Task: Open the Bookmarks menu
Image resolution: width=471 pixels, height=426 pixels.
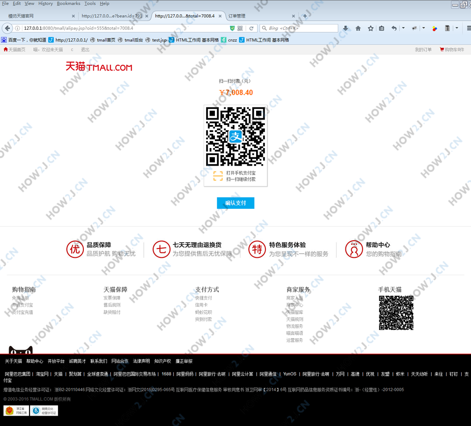Action: [x=69, y=3]
